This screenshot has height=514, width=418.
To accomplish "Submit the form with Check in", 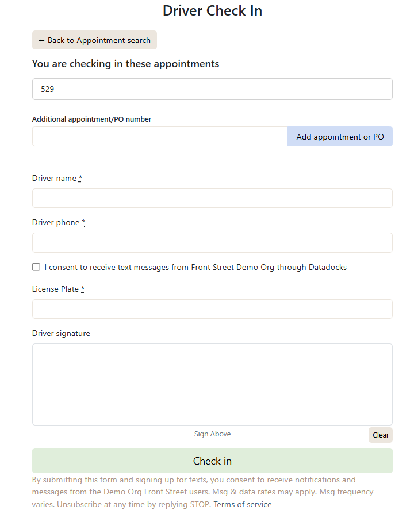I will [212, 461].
